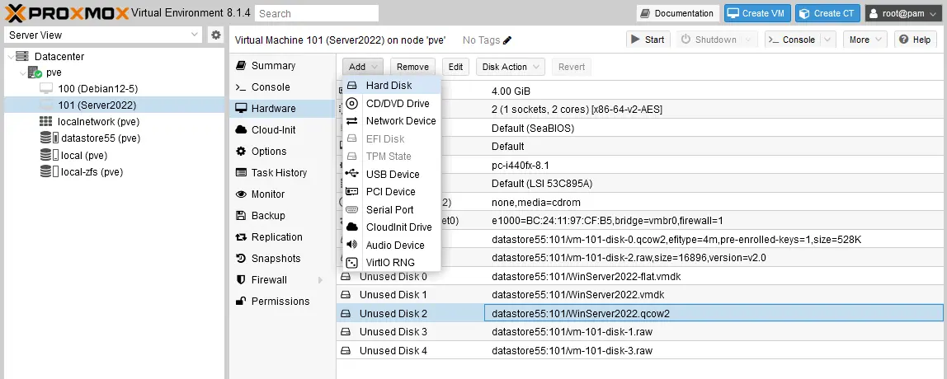Click the pc-i440fx-8.1 machine value
This screenshot has width=947, height=379.
tap(520, 166)
